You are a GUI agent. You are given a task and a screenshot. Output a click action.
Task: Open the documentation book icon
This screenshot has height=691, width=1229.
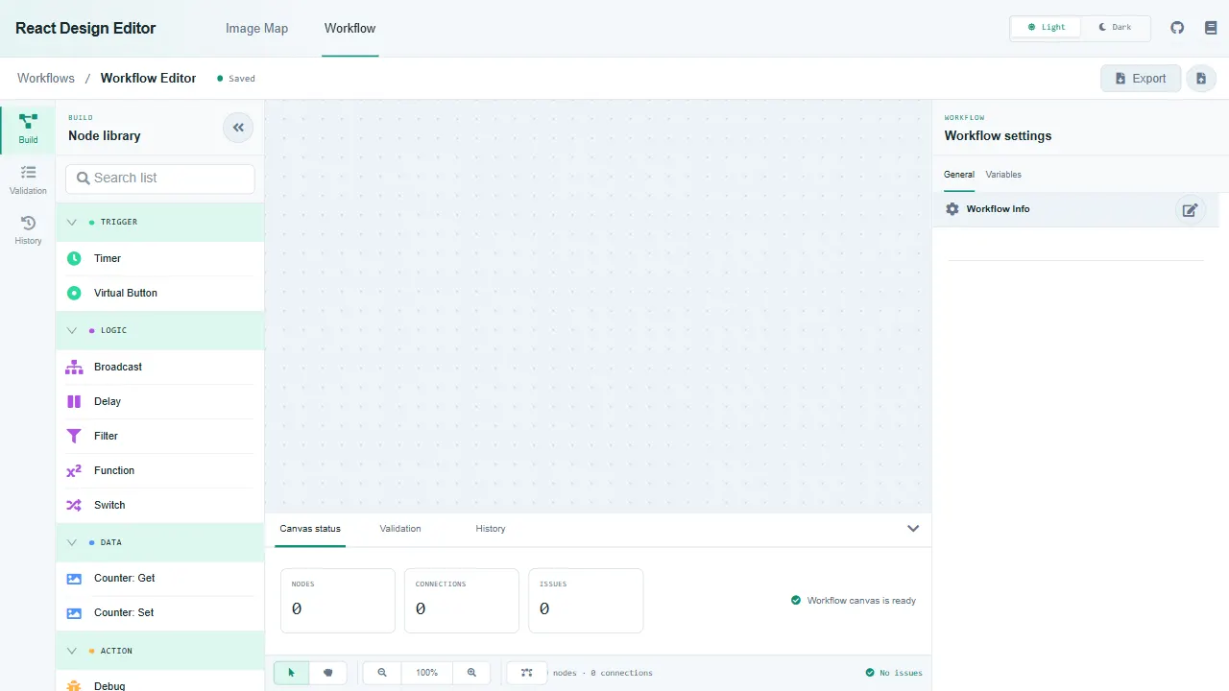[x=1211, y=28]
